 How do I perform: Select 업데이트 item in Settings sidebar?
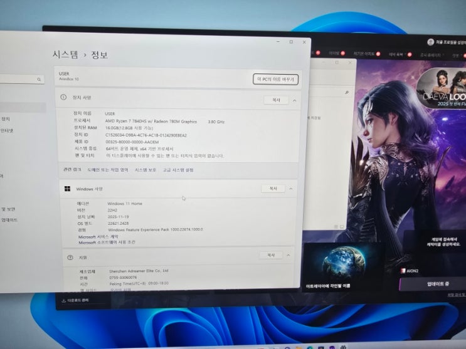pos(9,220)
